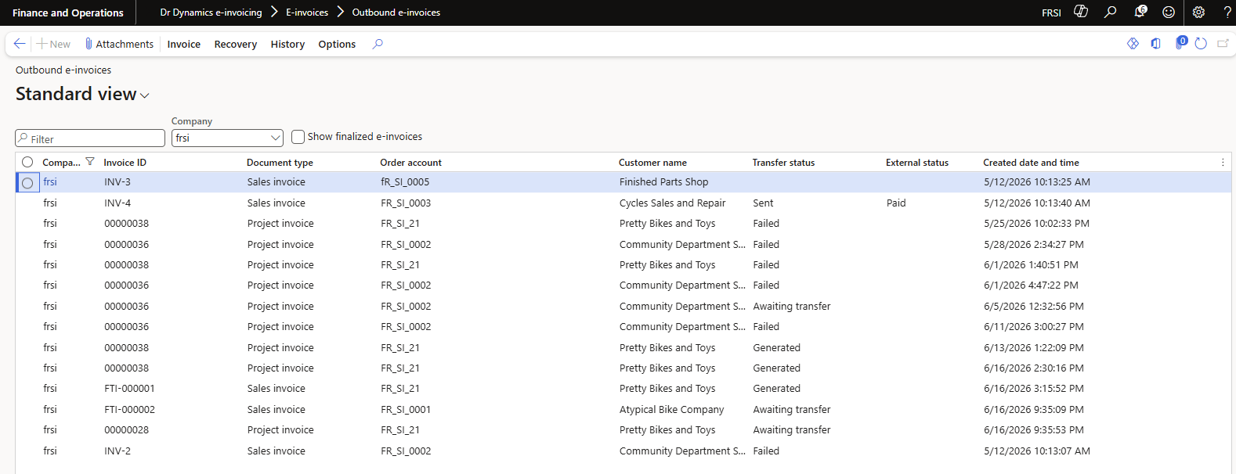Open the Power Apps diamond icon
This screenshot has height=474, width=1236.
click(1133, 44)
